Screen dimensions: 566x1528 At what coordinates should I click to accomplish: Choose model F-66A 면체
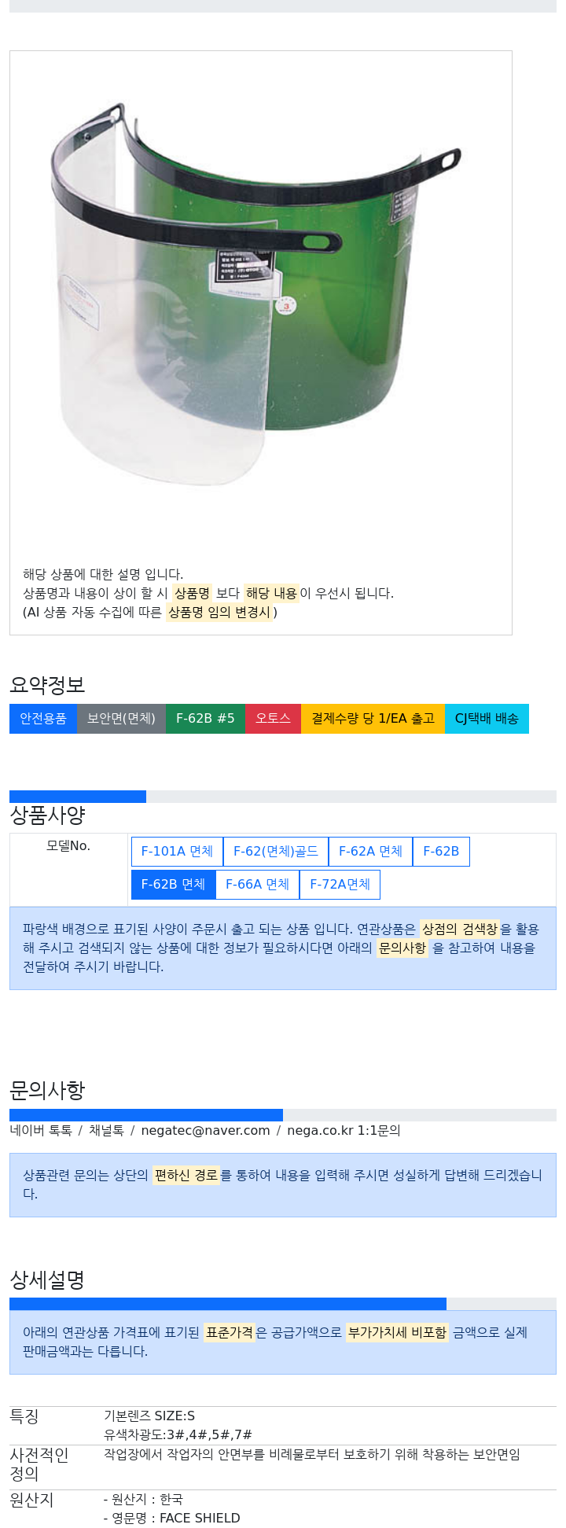coord(257,885)
